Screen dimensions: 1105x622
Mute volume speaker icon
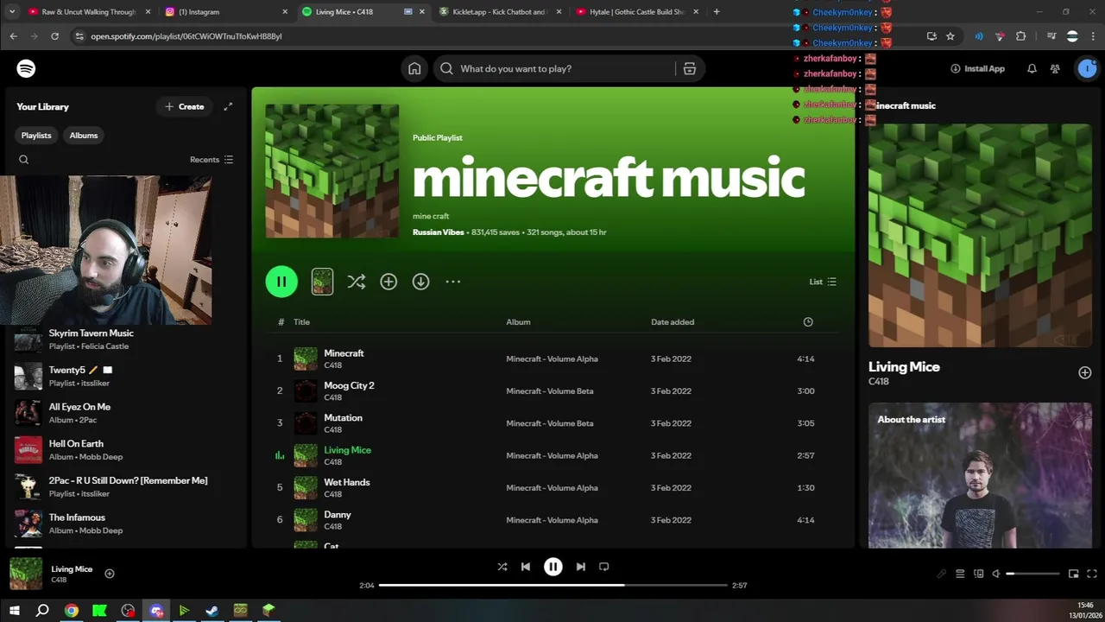[996, 574]
